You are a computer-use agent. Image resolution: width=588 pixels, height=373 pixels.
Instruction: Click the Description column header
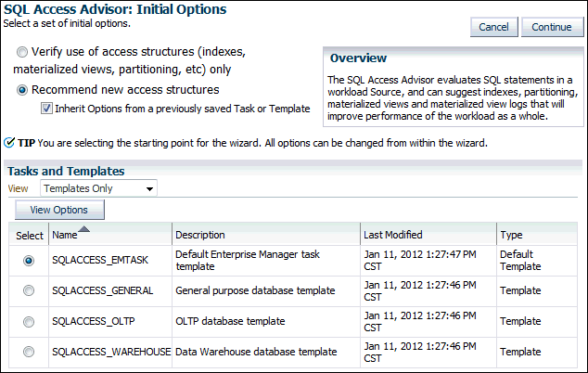(200, 236)
